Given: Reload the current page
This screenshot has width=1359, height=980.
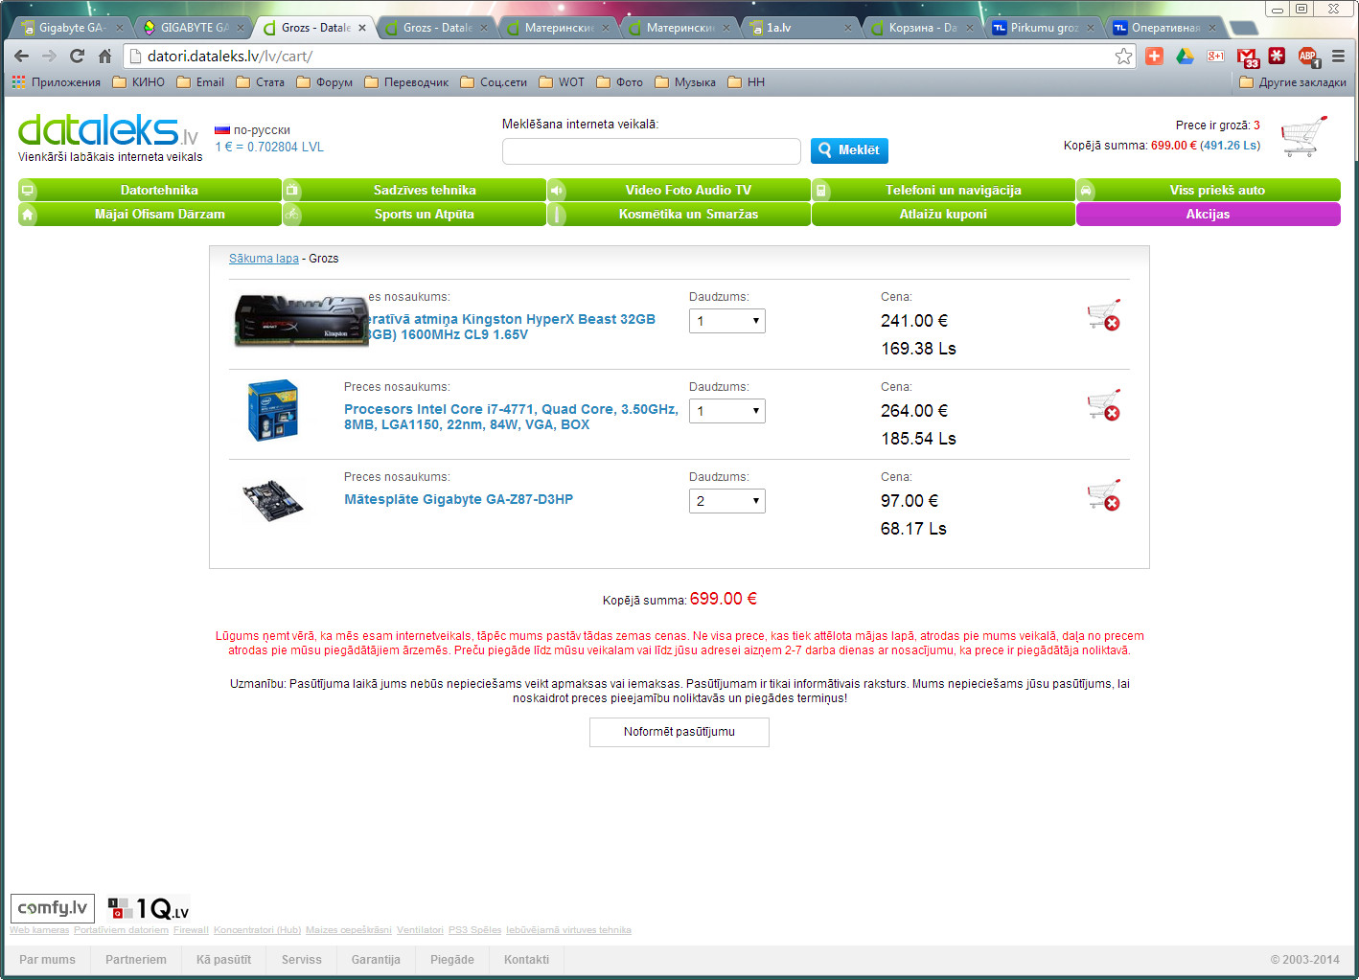Looking at the screenshot, I should point(78,56).
